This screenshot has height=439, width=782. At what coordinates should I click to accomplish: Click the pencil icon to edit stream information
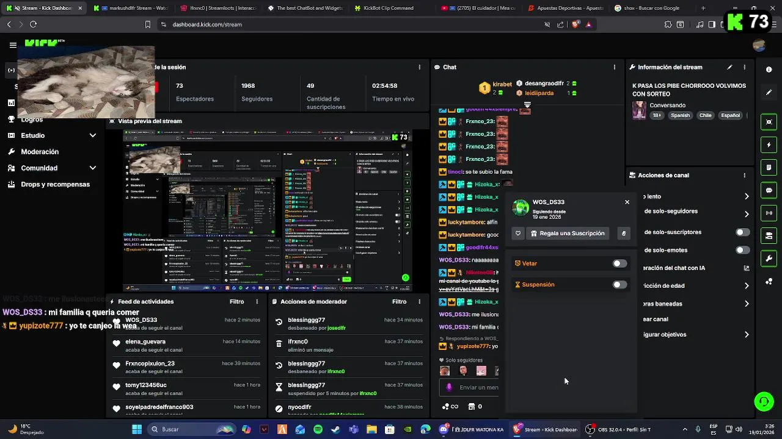(x=729, y=67)
